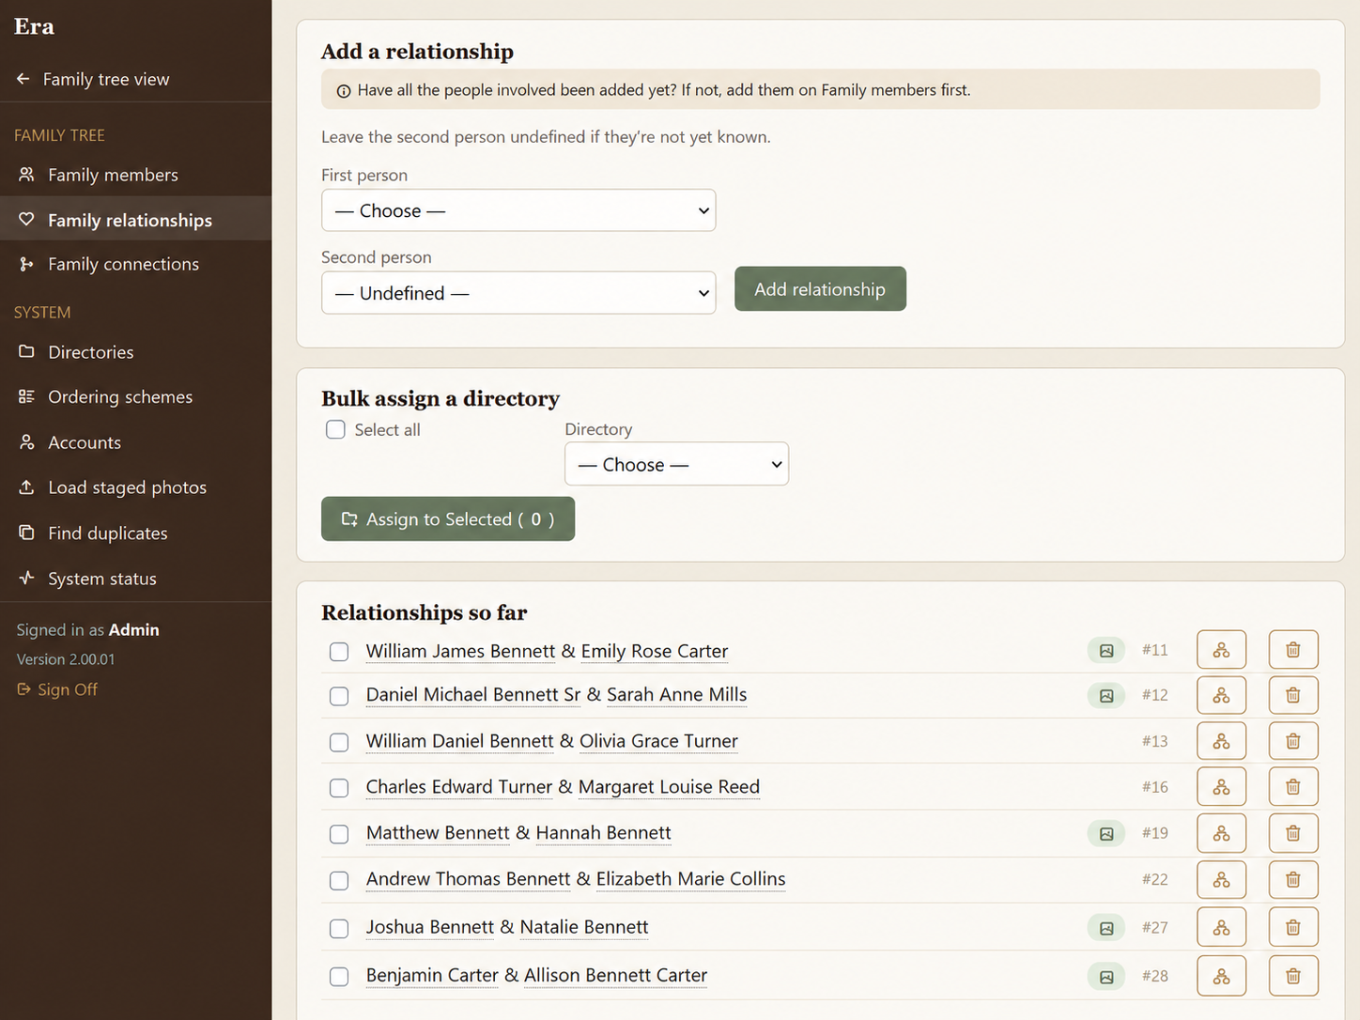This screenshot has height=1020, width=1360.
Task: Open tree icon for Daniel Michael Bennett Sr row
Action: pos(1221,695)
